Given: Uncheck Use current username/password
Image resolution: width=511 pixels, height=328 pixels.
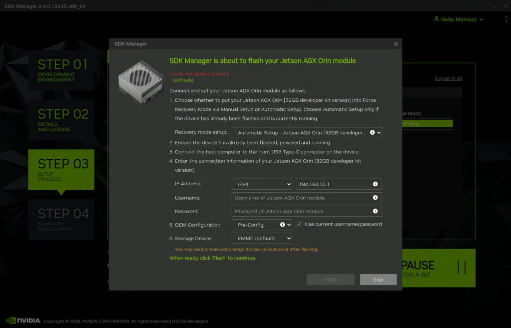Looking at the screenshot, I should coord(298,224).
